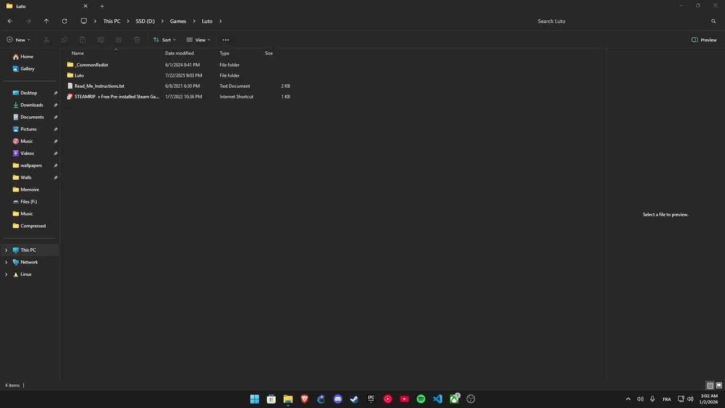Switch to large thumbnails view icon
Viewport: 725px width, 408px height.
point(719,385)
